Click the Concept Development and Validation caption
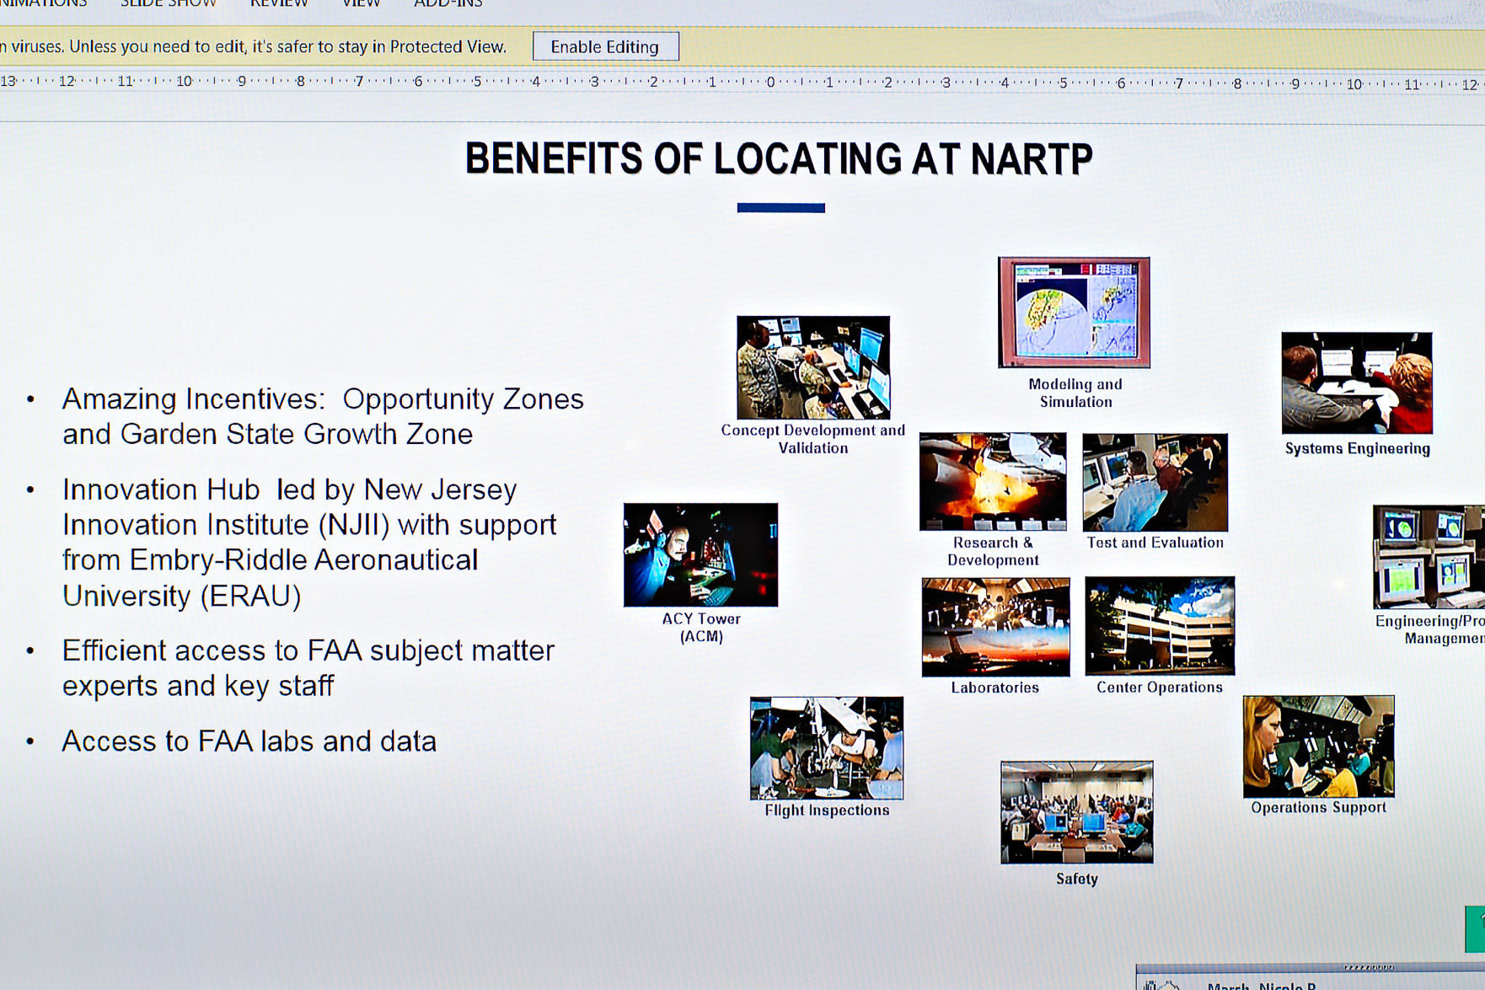Image resolution: width=1485 pixels, height=990 pixels. tap(813, 439)
